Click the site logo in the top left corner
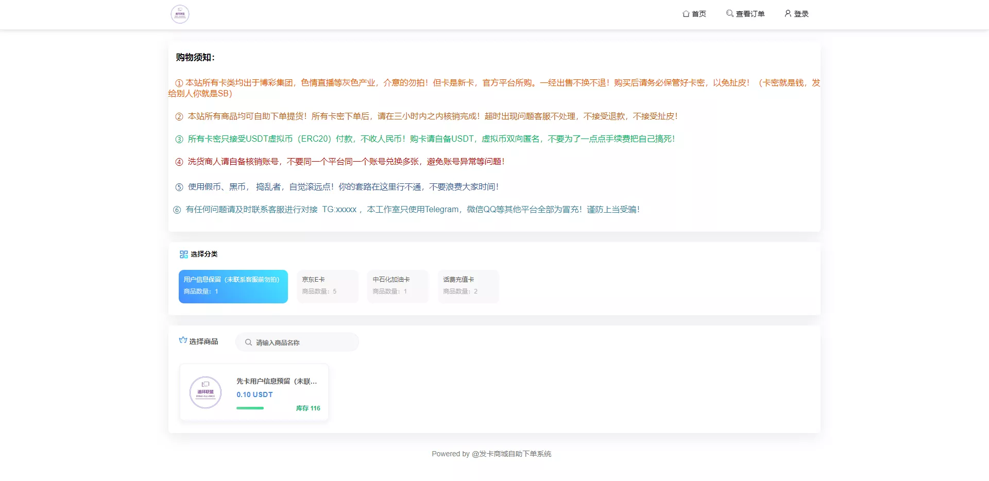 pos(179,14)
